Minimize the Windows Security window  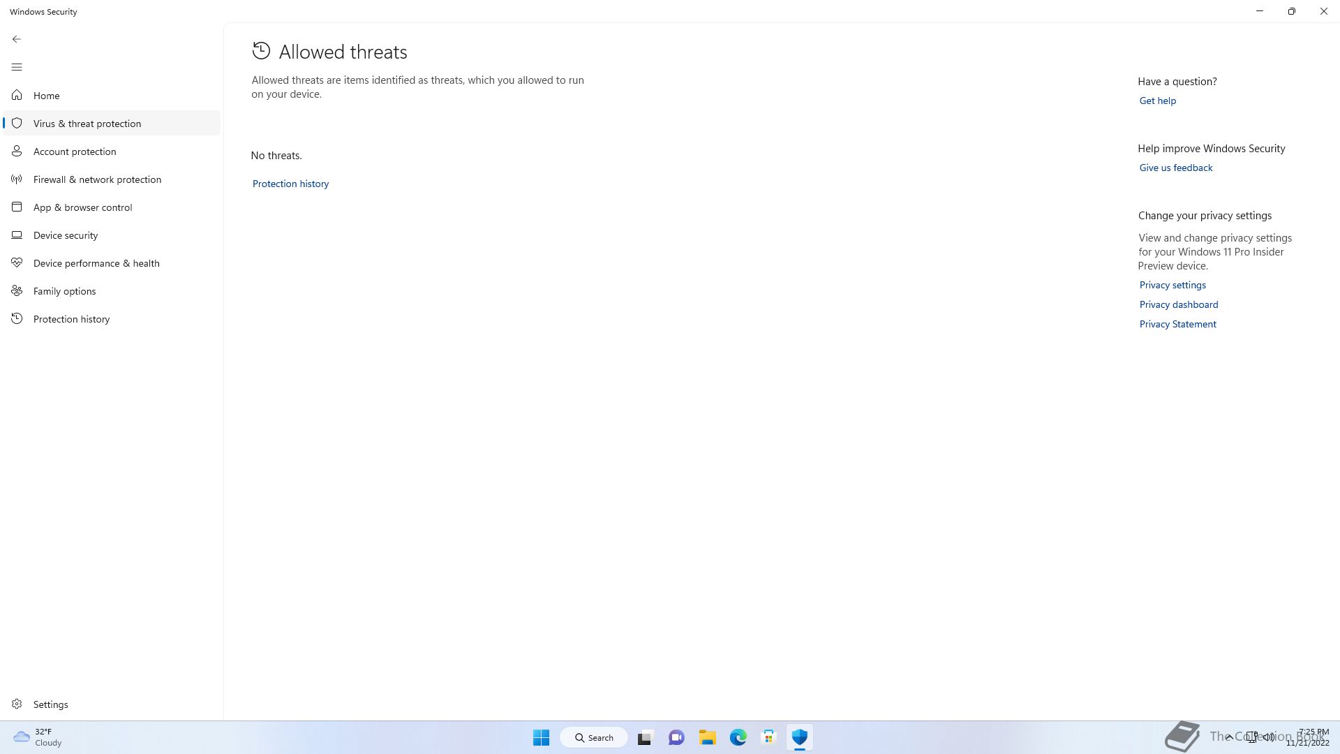(x=1260, y=11)
